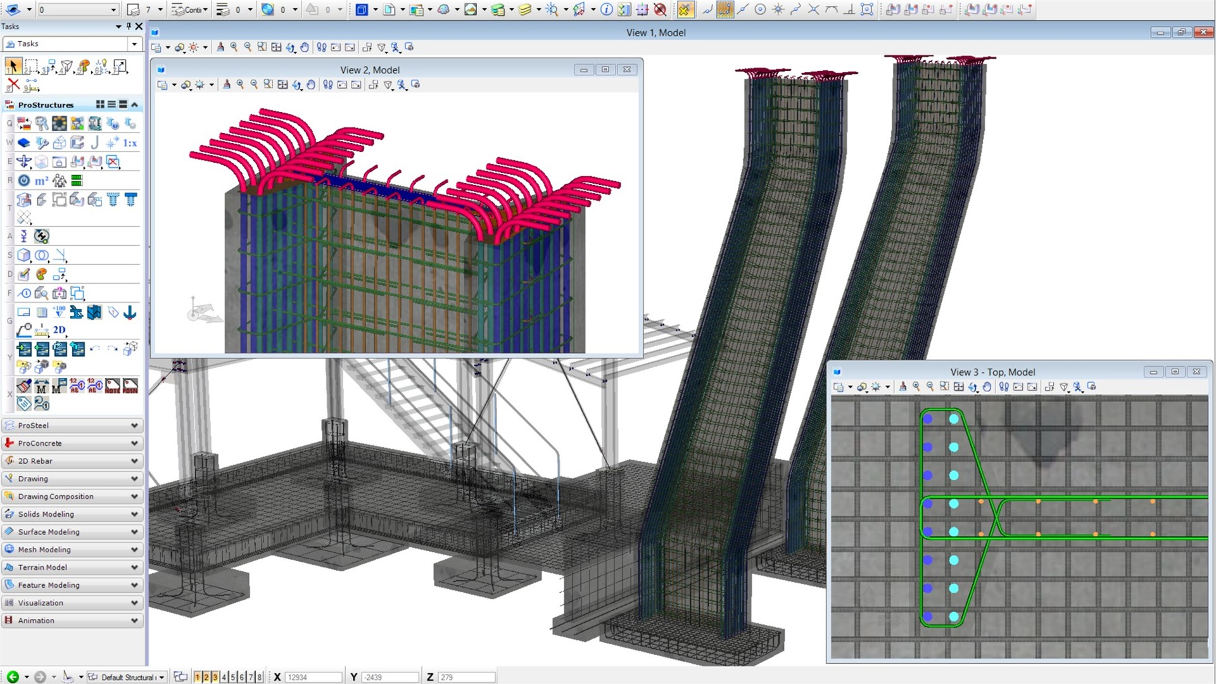The width and height of the screenshot is (1216, 684).
Task: Open the Default Structural ACS dropdown
Action: 161,677
